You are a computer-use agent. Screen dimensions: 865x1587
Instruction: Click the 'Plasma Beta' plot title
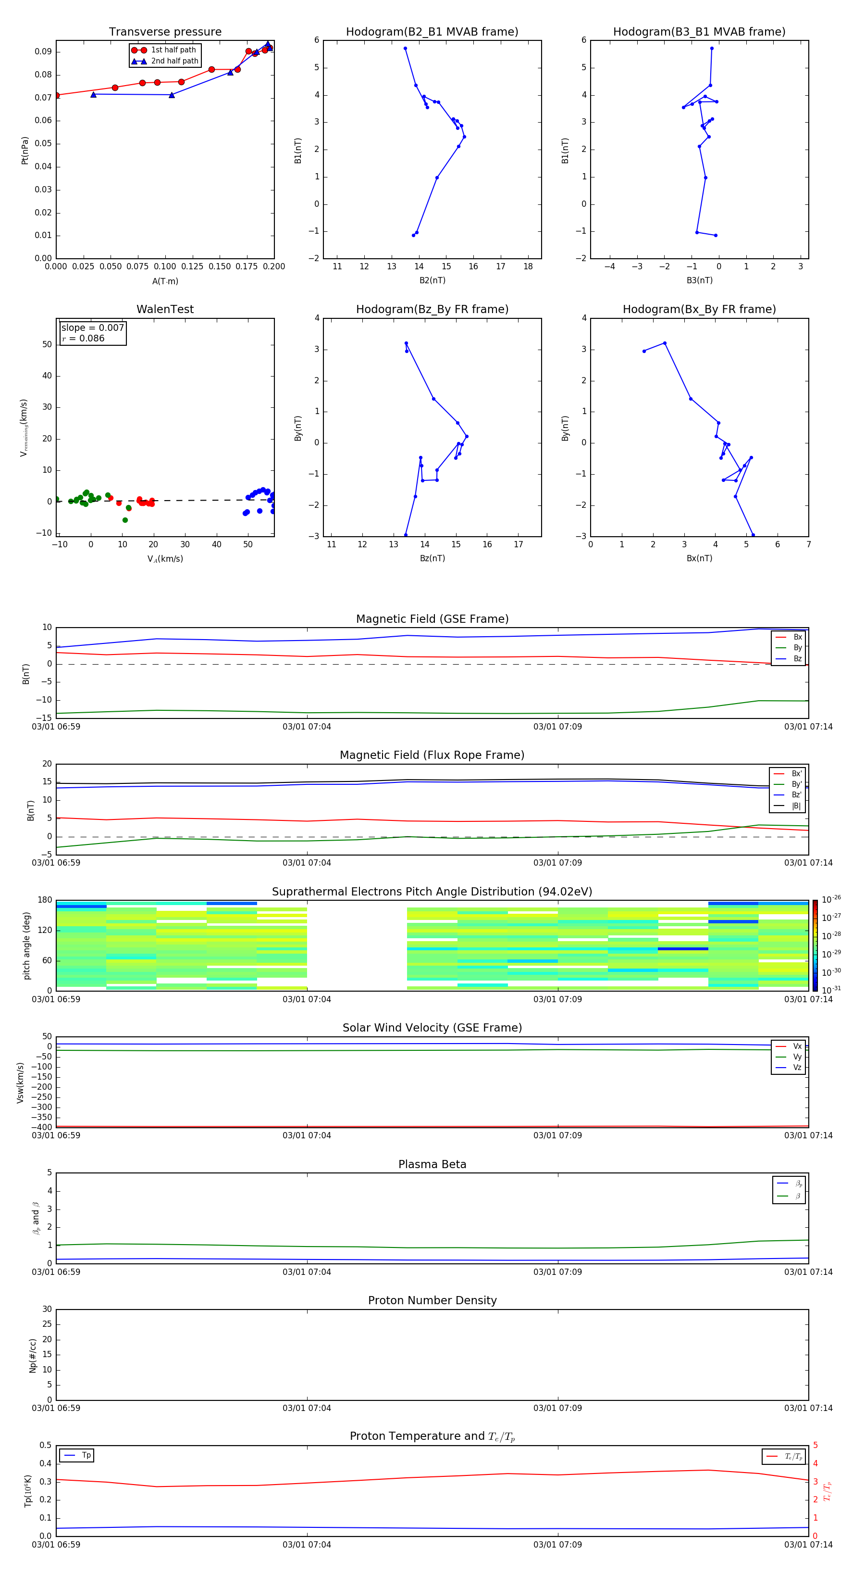[x=432, y=1165]
